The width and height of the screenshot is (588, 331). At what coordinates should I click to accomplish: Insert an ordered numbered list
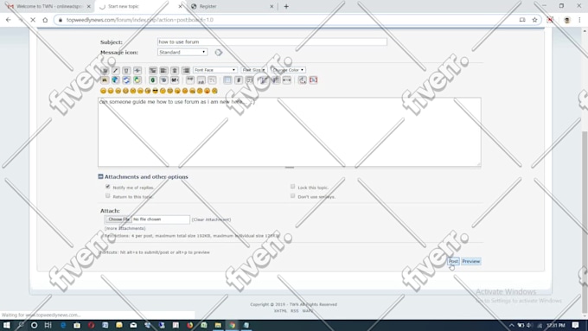pos(276,80)
